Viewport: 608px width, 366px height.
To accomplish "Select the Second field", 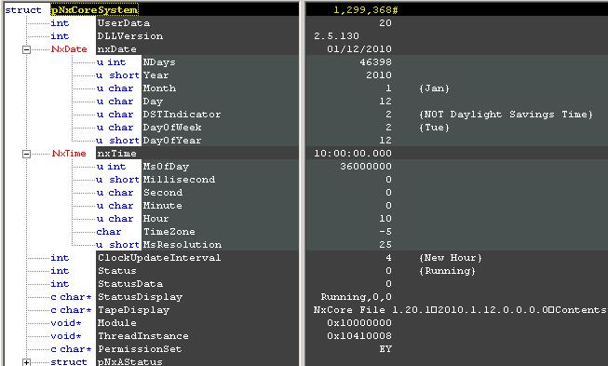I will 163,192.
